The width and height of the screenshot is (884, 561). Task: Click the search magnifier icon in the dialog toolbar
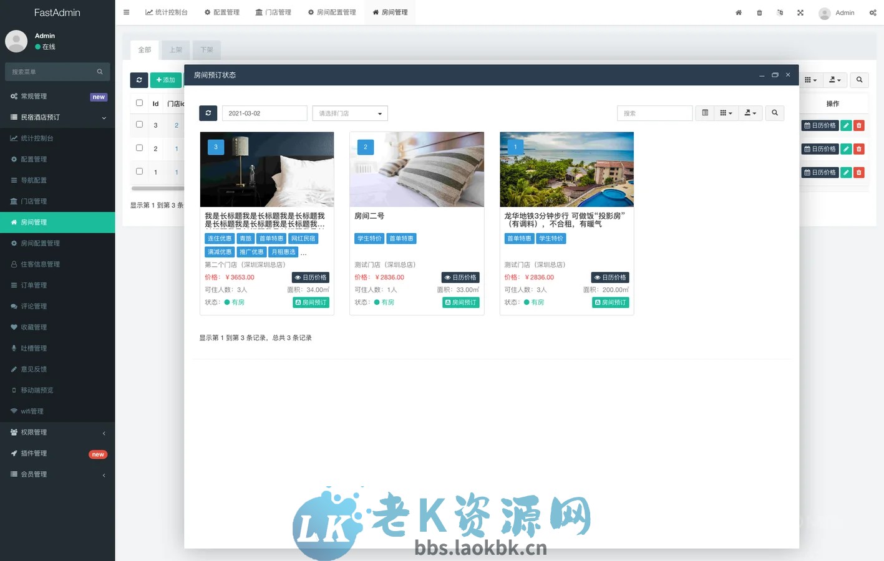(774, 113)
